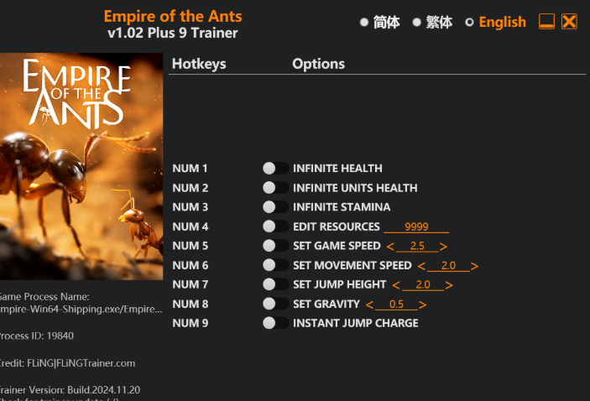This screenshot has height=401, width=590.
Task: Select Simplified Chinese language radio button
Action: pyautogui.click(x=364, y=23)
